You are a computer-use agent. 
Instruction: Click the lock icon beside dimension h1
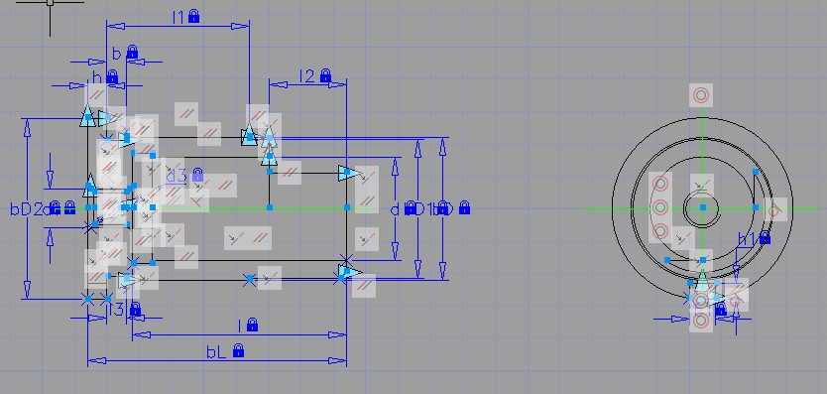click(x=765, y=238)
